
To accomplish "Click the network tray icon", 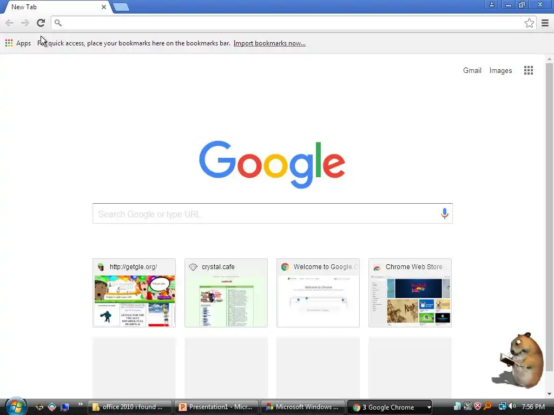I will [502, 406].
